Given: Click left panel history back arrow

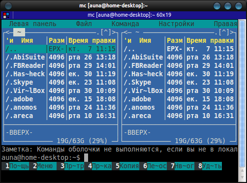Looking at the screenshot, I should (7, 32).
